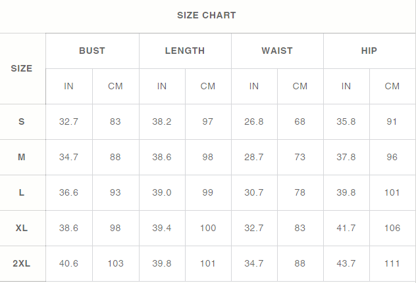Select the HIP column header
This screenshot has height=283, width=416.
[369, 51]
